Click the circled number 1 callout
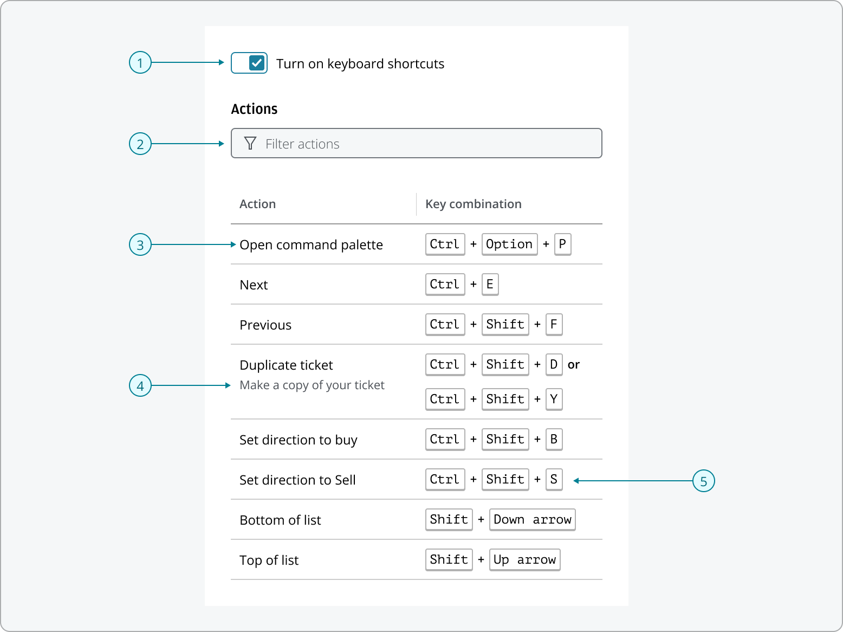The image size is (843, 632). point(140,63)
